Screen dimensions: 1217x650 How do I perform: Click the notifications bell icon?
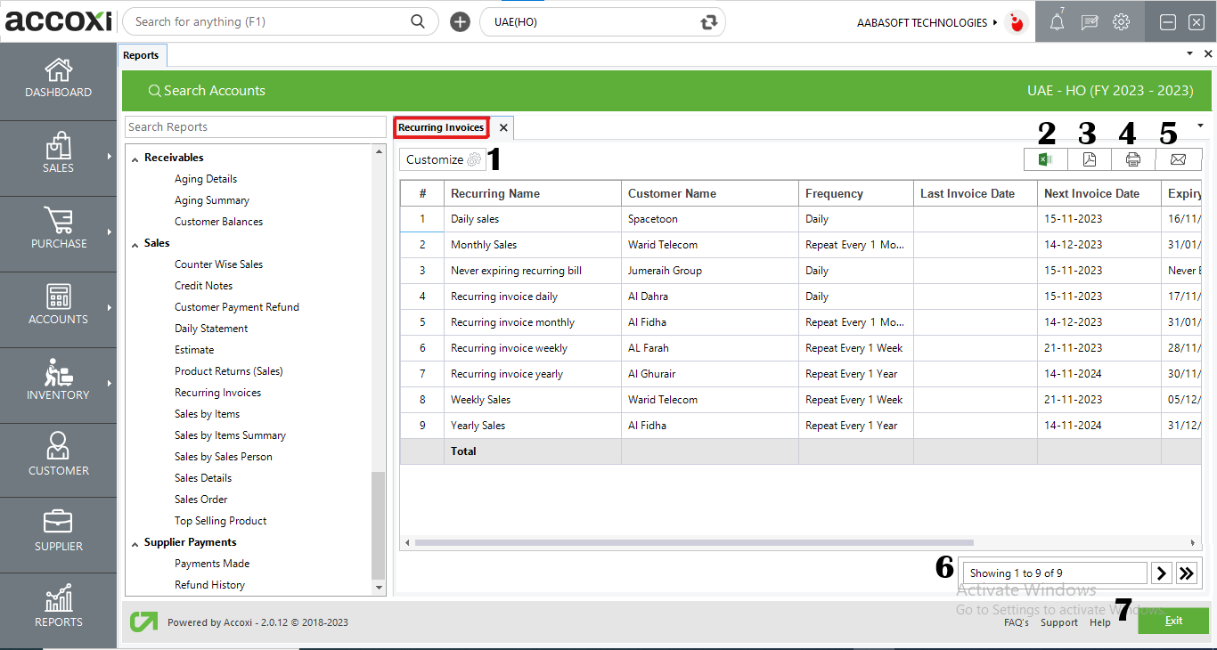pos(1056,21)
